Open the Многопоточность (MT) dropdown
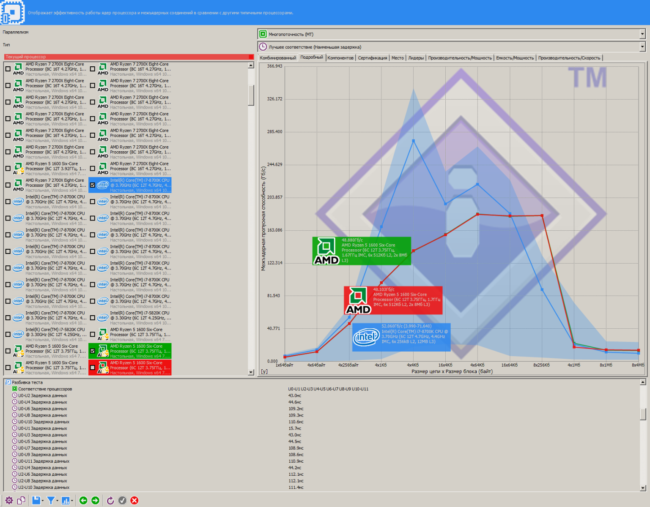The width and height of the screenshot is (650, 507). pyautogui.click(x=642, y=34)
